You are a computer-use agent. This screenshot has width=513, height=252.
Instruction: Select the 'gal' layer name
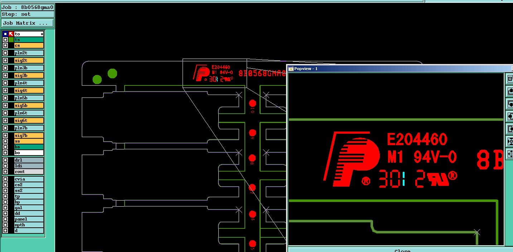tap(29, 208)
